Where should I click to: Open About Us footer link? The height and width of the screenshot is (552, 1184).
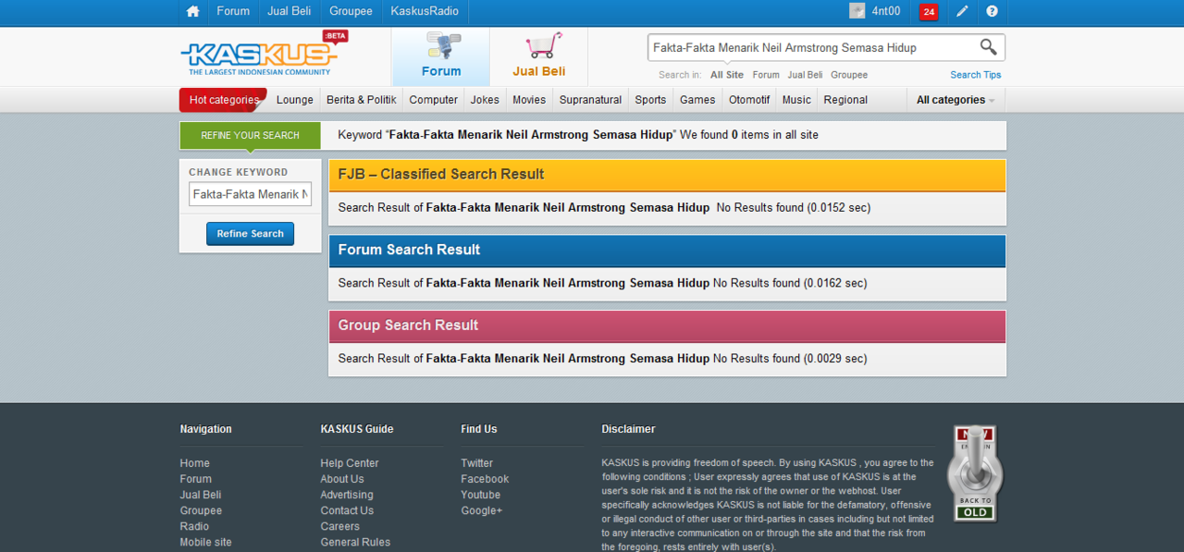tap(342, 479)
